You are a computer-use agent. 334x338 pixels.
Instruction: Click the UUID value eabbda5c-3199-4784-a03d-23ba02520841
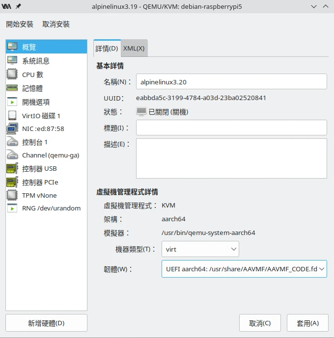tap(201, 98)
